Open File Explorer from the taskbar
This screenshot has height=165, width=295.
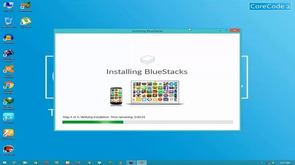click(25, 163)
